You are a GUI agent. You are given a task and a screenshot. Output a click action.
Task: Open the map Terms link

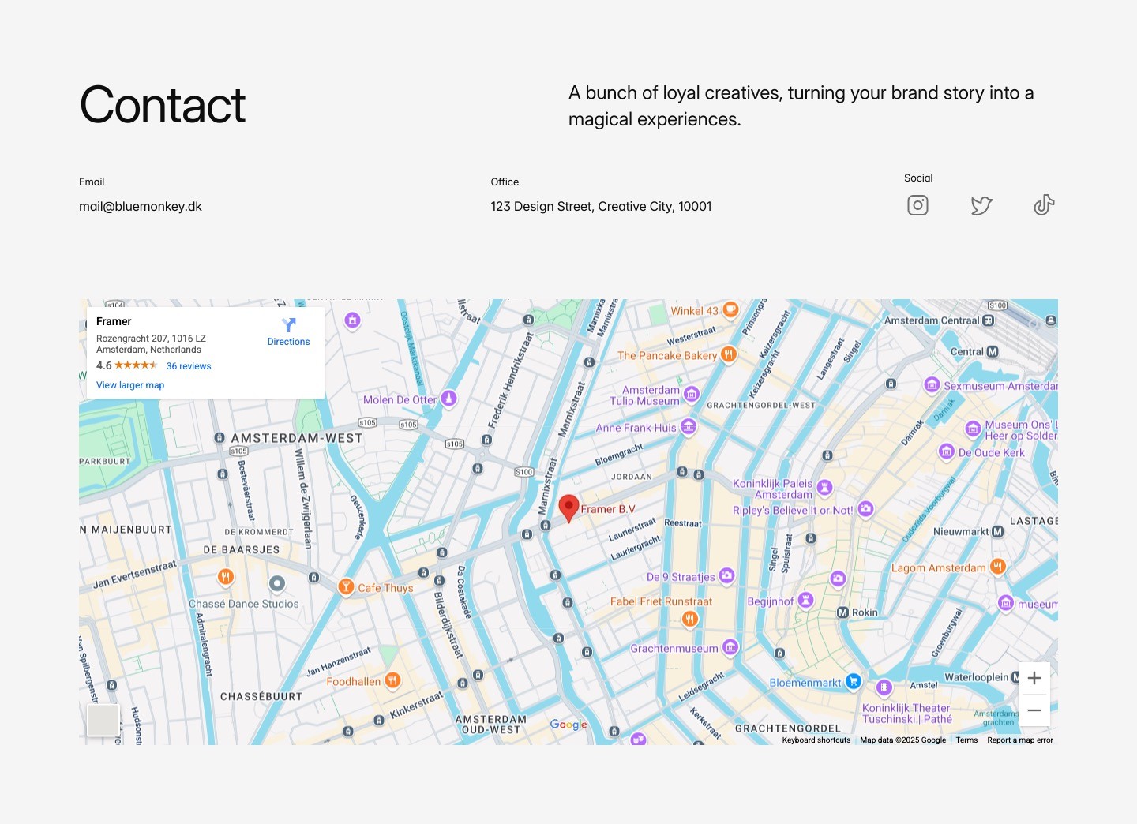point(966,740)
